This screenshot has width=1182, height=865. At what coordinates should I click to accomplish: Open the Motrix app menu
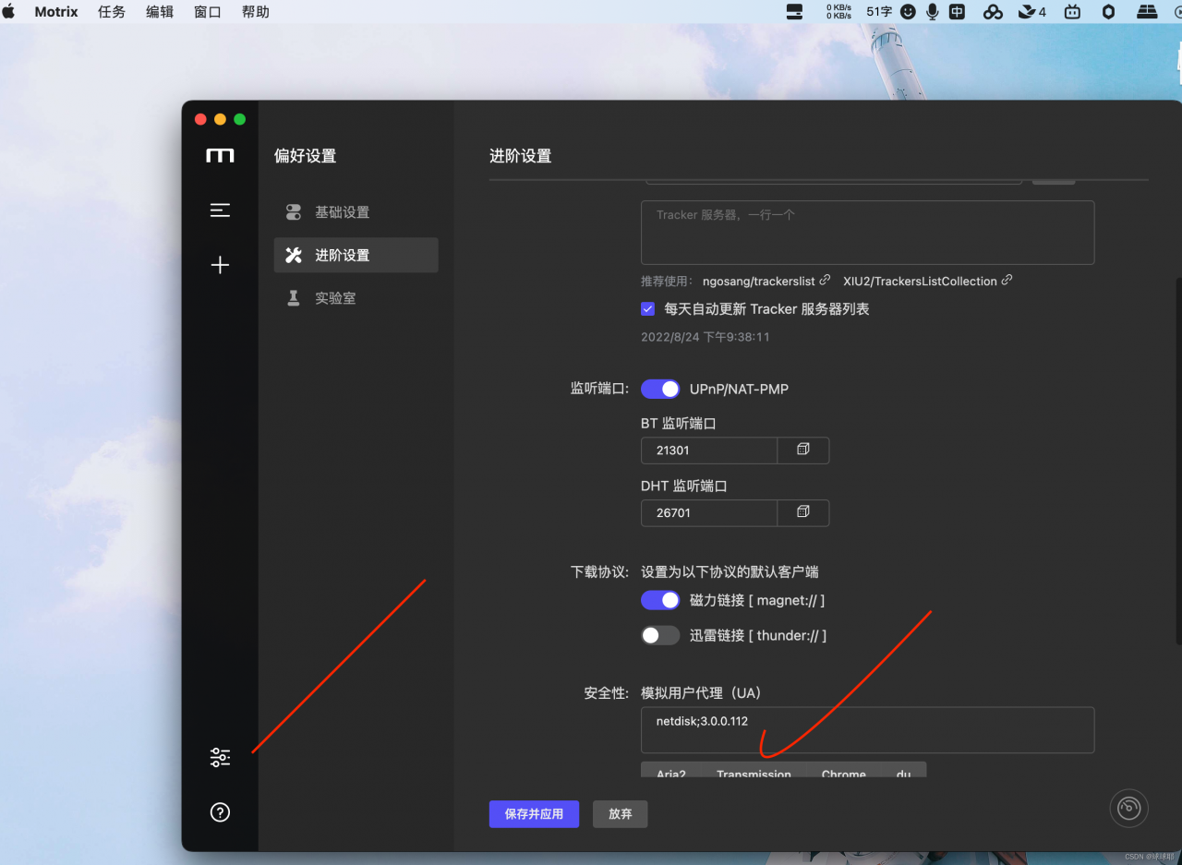56,12
